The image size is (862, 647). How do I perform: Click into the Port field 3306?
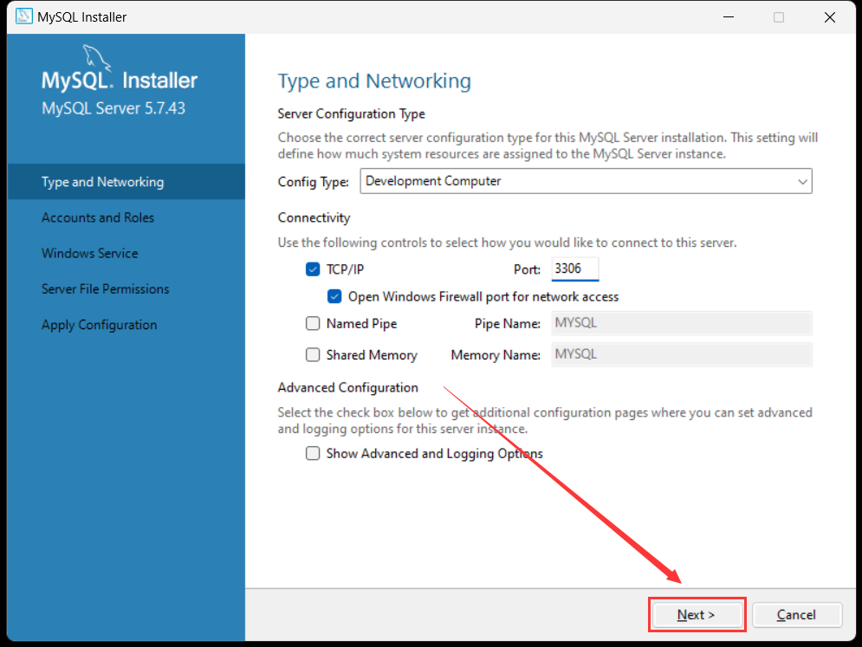575,269
